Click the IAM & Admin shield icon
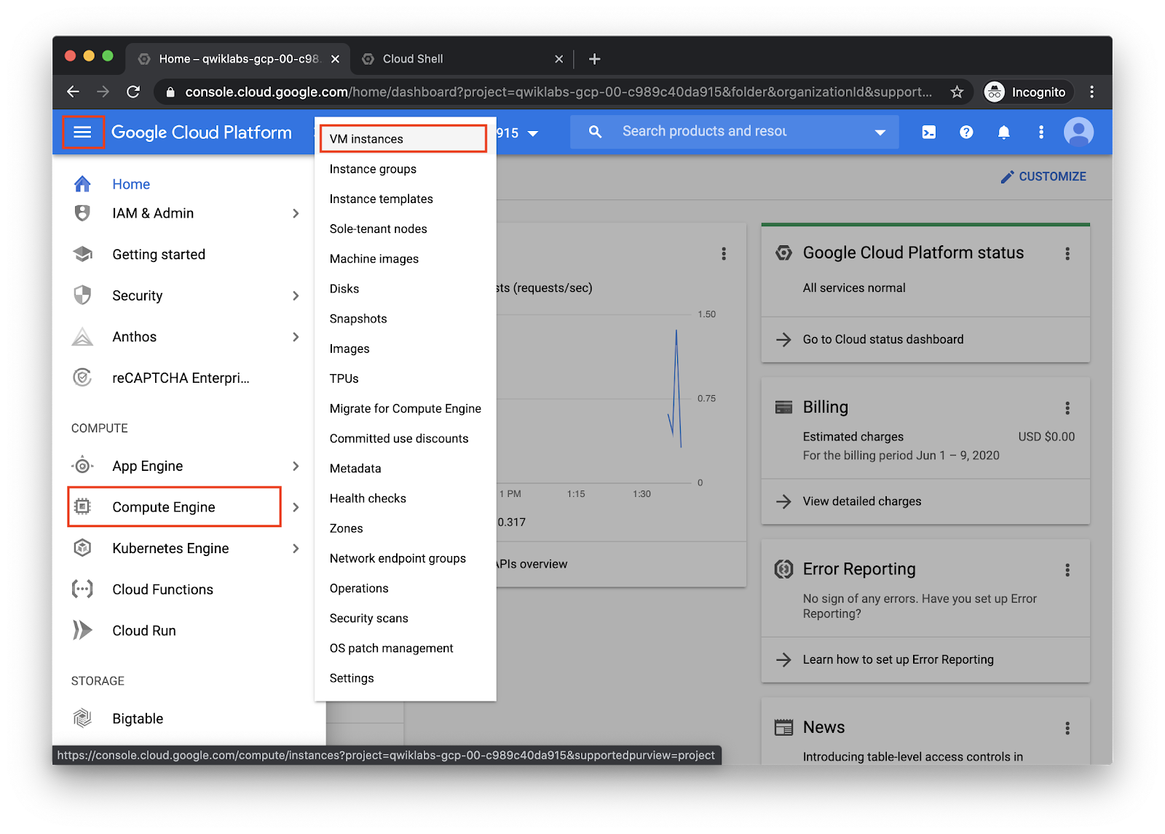The width and height of the screenshot is (1165, 834). [x=82, y=213]
